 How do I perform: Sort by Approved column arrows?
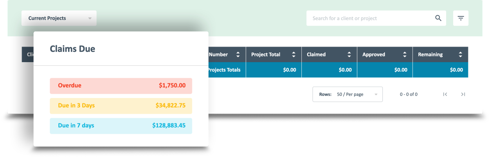(x=405, y=55)
